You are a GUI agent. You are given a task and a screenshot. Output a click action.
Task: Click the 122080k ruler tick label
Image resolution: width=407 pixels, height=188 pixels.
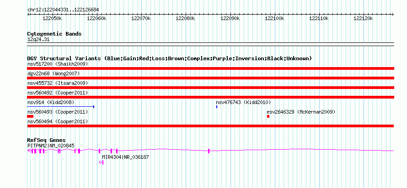coord(185,19)
